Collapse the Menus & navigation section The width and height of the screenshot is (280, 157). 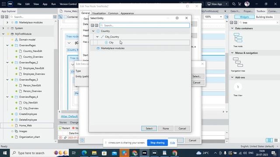(x=232, y=53)
